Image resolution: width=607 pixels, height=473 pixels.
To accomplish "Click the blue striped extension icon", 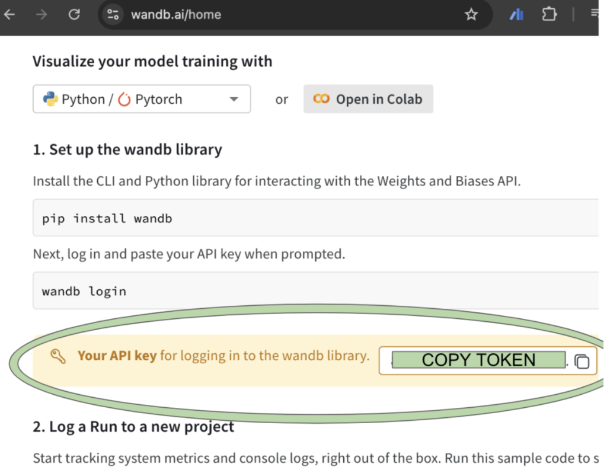I will pos(517,15).
